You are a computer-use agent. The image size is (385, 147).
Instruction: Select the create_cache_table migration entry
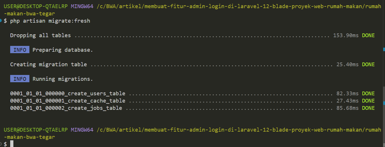(x=68, y=101)
